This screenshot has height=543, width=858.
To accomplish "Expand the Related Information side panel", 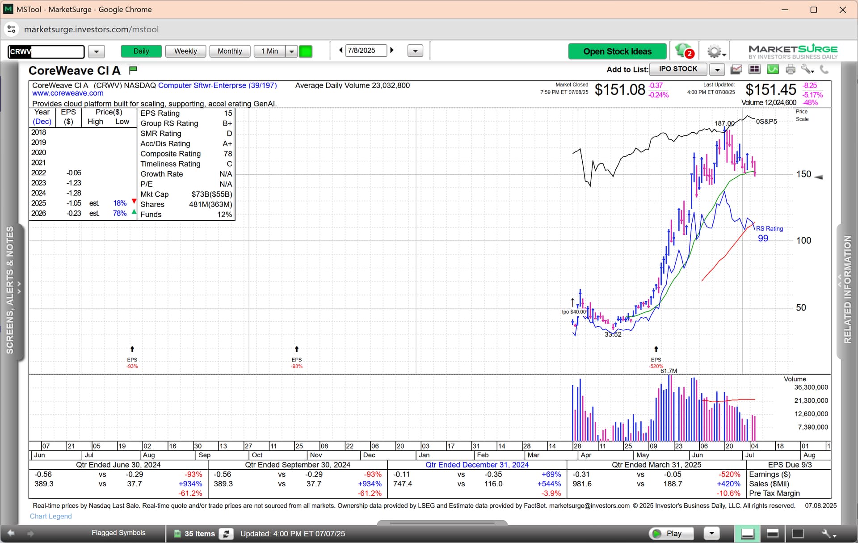I will click(x=846, y=290).
